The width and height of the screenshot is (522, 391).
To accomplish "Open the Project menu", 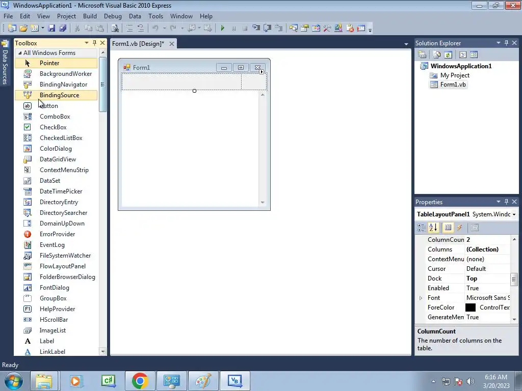I will point(66,16).
